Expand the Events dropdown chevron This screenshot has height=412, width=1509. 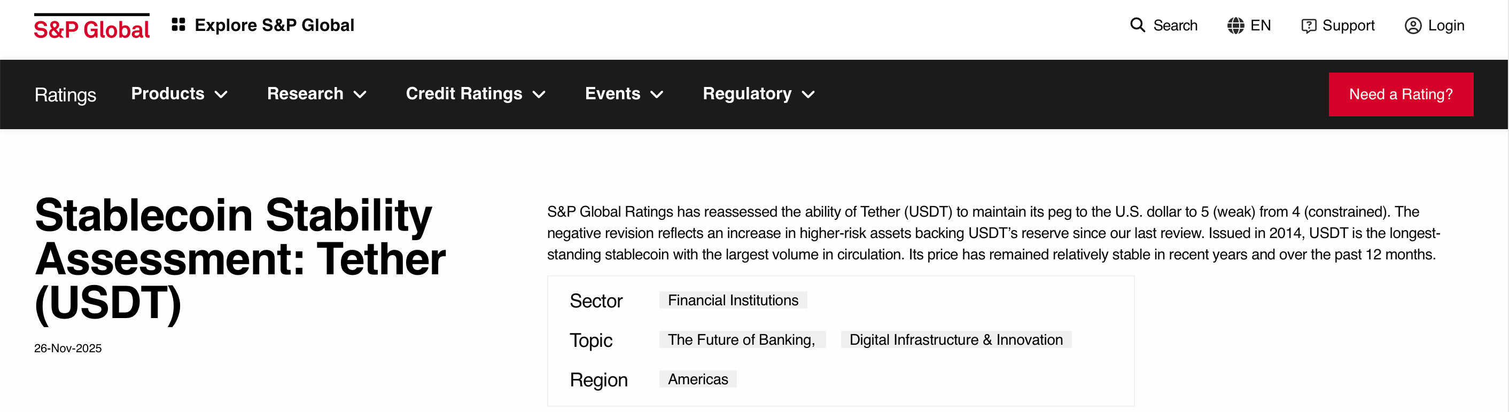tap(657, 94)
